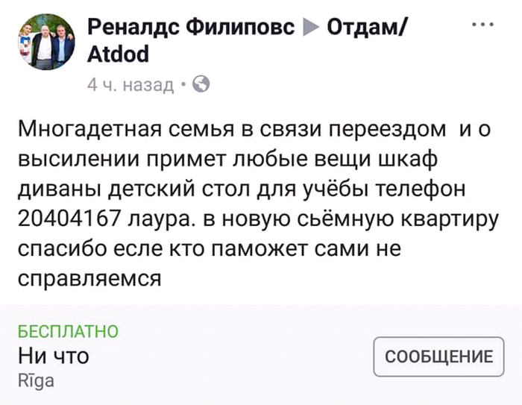The width and height of the screenshot is (522, 405).
Task: Open the listing title "Ни что"
Action: pyautogui.click(x=53, y=356)
